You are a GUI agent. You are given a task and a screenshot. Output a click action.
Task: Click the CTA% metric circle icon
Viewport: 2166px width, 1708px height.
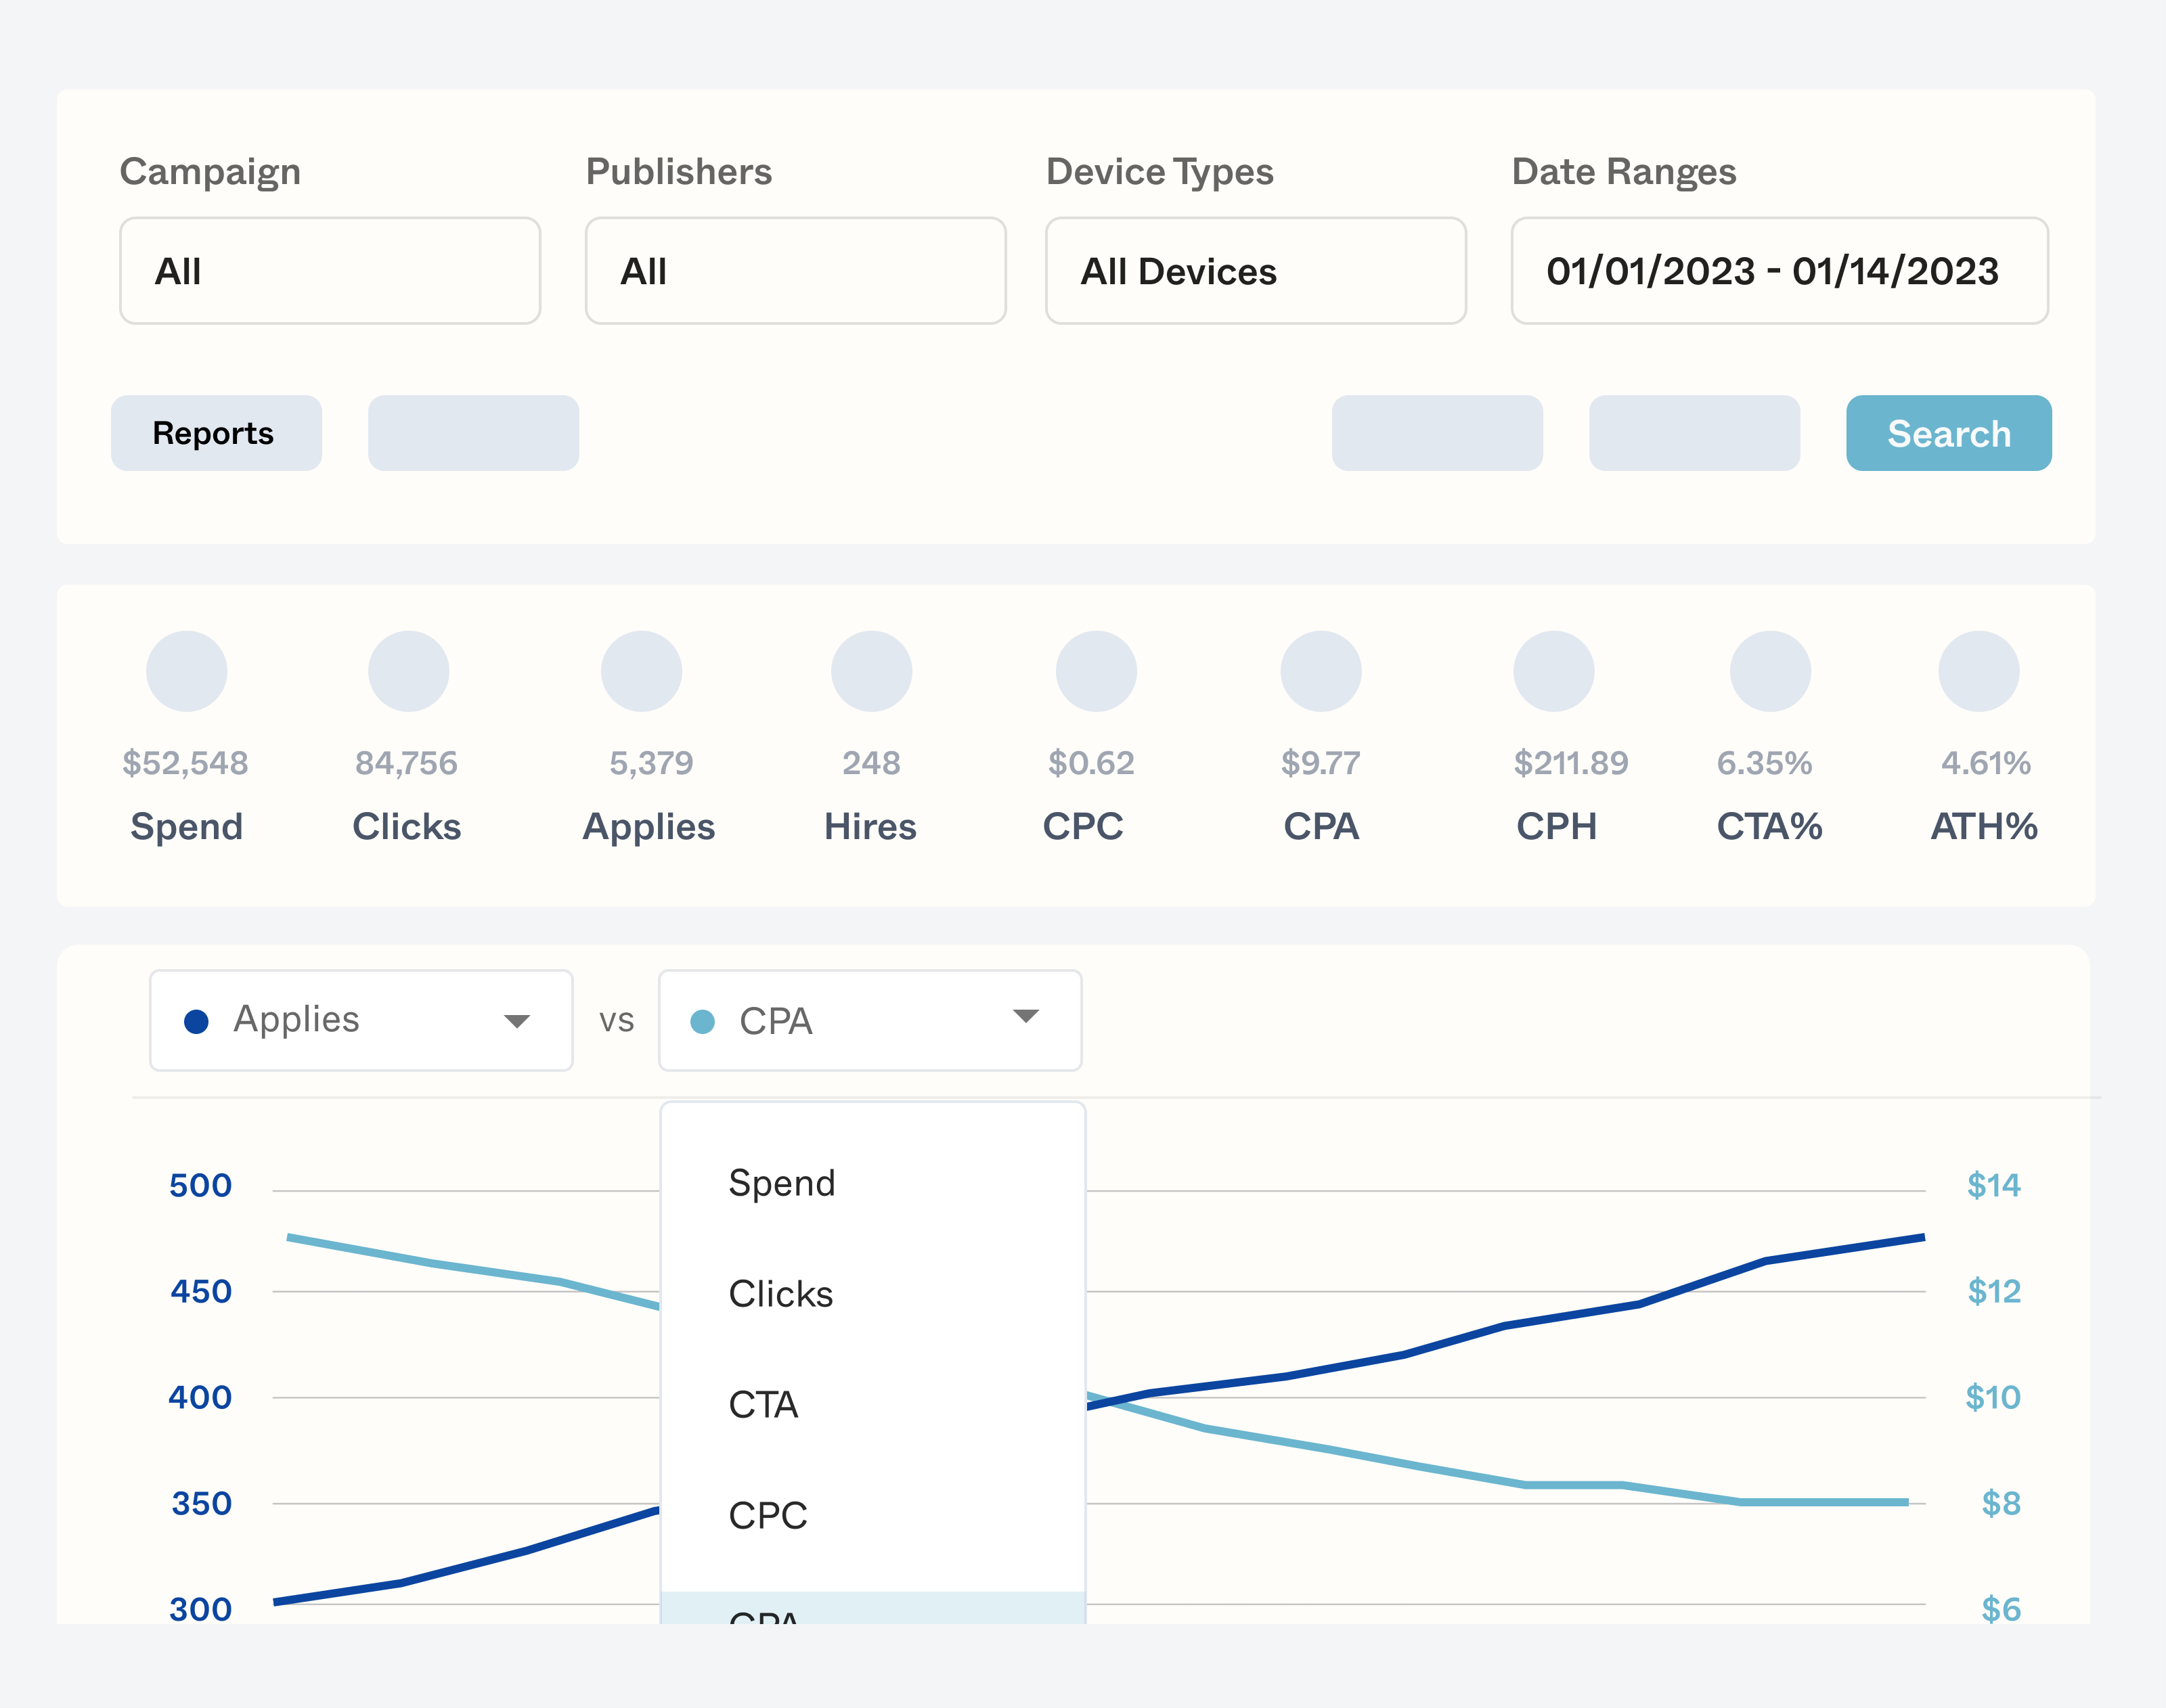(x=1770, y=671)
